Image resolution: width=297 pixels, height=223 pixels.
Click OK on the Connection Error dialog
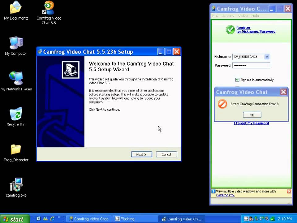[252, 115]
